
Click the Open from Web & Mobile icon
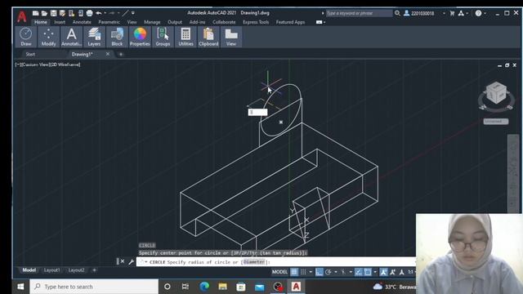coord(71,13)
